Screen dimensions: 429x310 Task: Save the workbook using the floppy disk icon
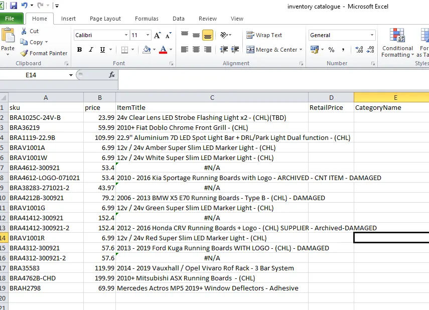(x=14, y=6)
